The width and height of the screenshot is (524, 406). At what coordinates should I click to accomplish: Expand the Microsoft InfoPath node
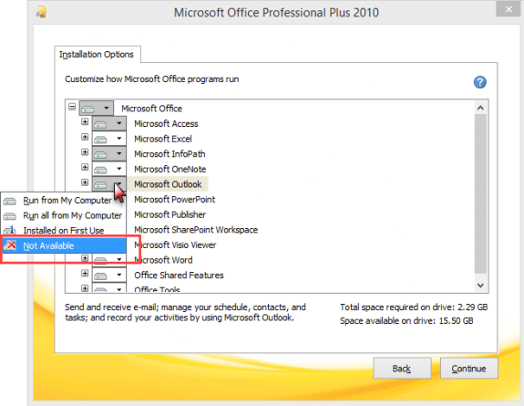[85, 152]
